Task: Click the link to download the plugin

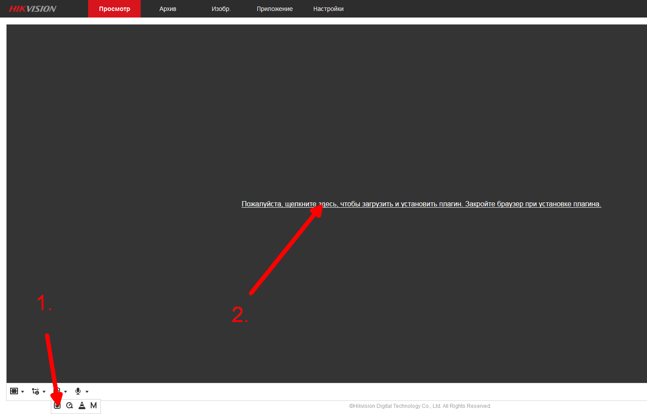Action: click(x=421, y=204)
